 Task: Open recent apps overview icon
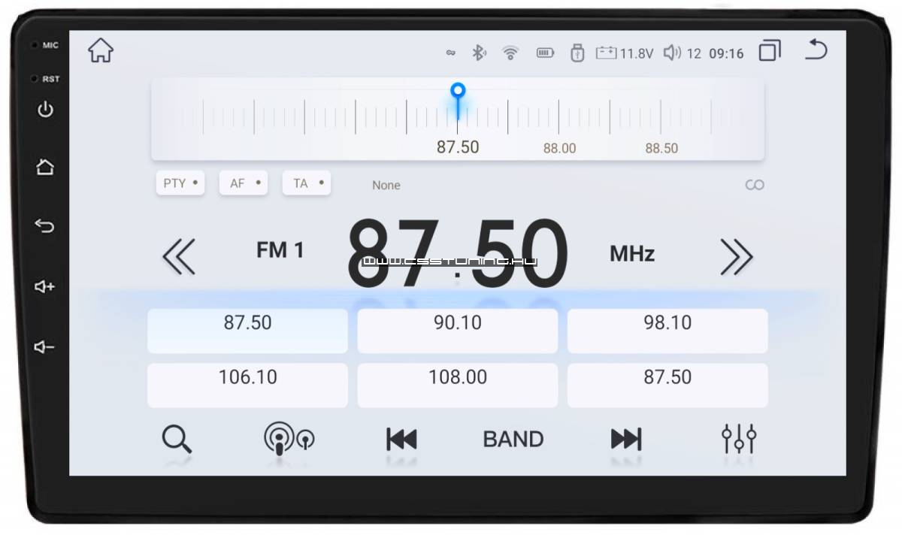point(769,51)
